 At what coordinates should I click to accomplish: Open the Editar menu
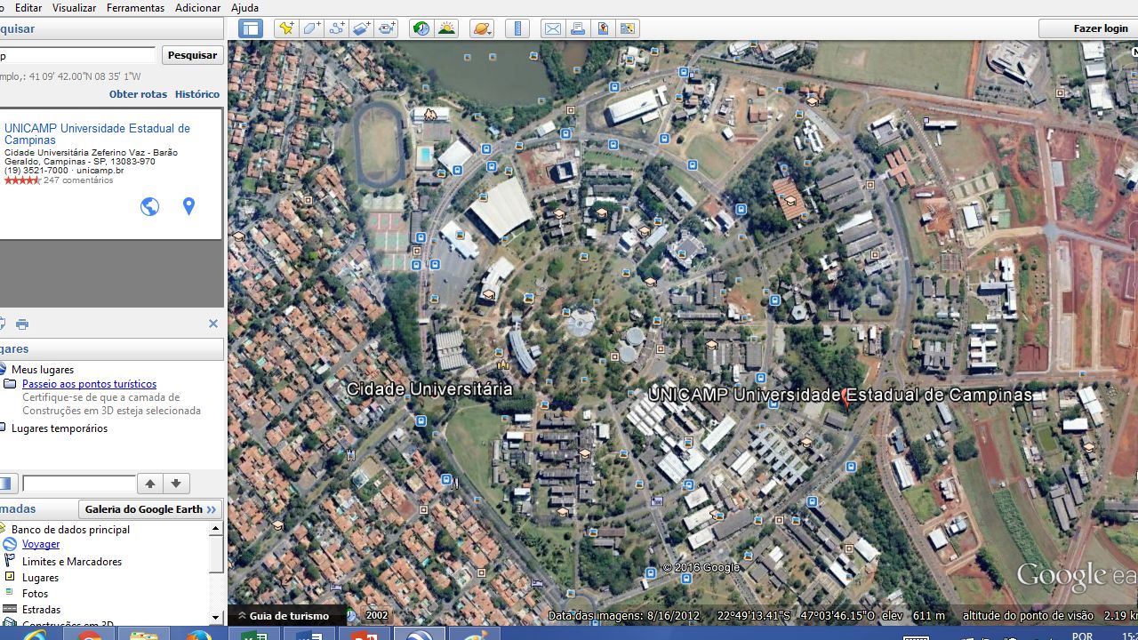point(28,7)
